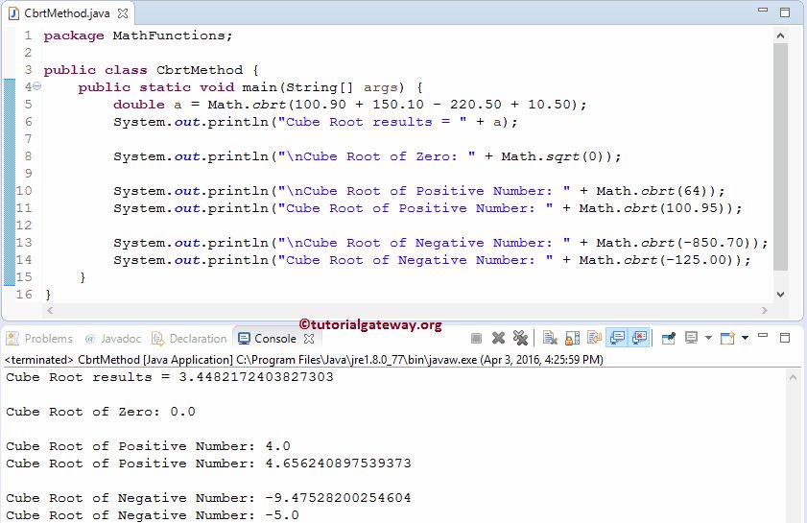Screen dimensions: 807x523
Task: Click the Javadoc @ icon
Action: (x=89, y=338)
